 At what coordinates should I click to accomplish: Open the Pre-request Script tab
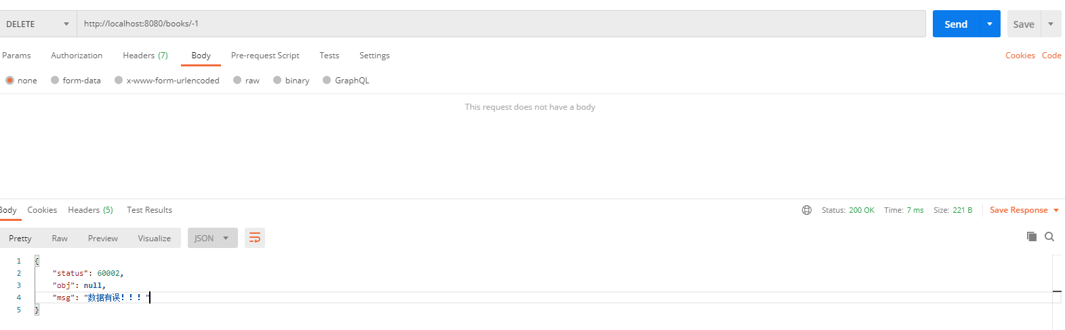click(265, 56)
